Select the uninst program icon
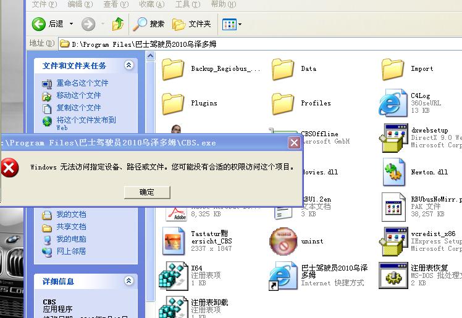Screen dimensions: 462x318 click(x=283, y=241)
